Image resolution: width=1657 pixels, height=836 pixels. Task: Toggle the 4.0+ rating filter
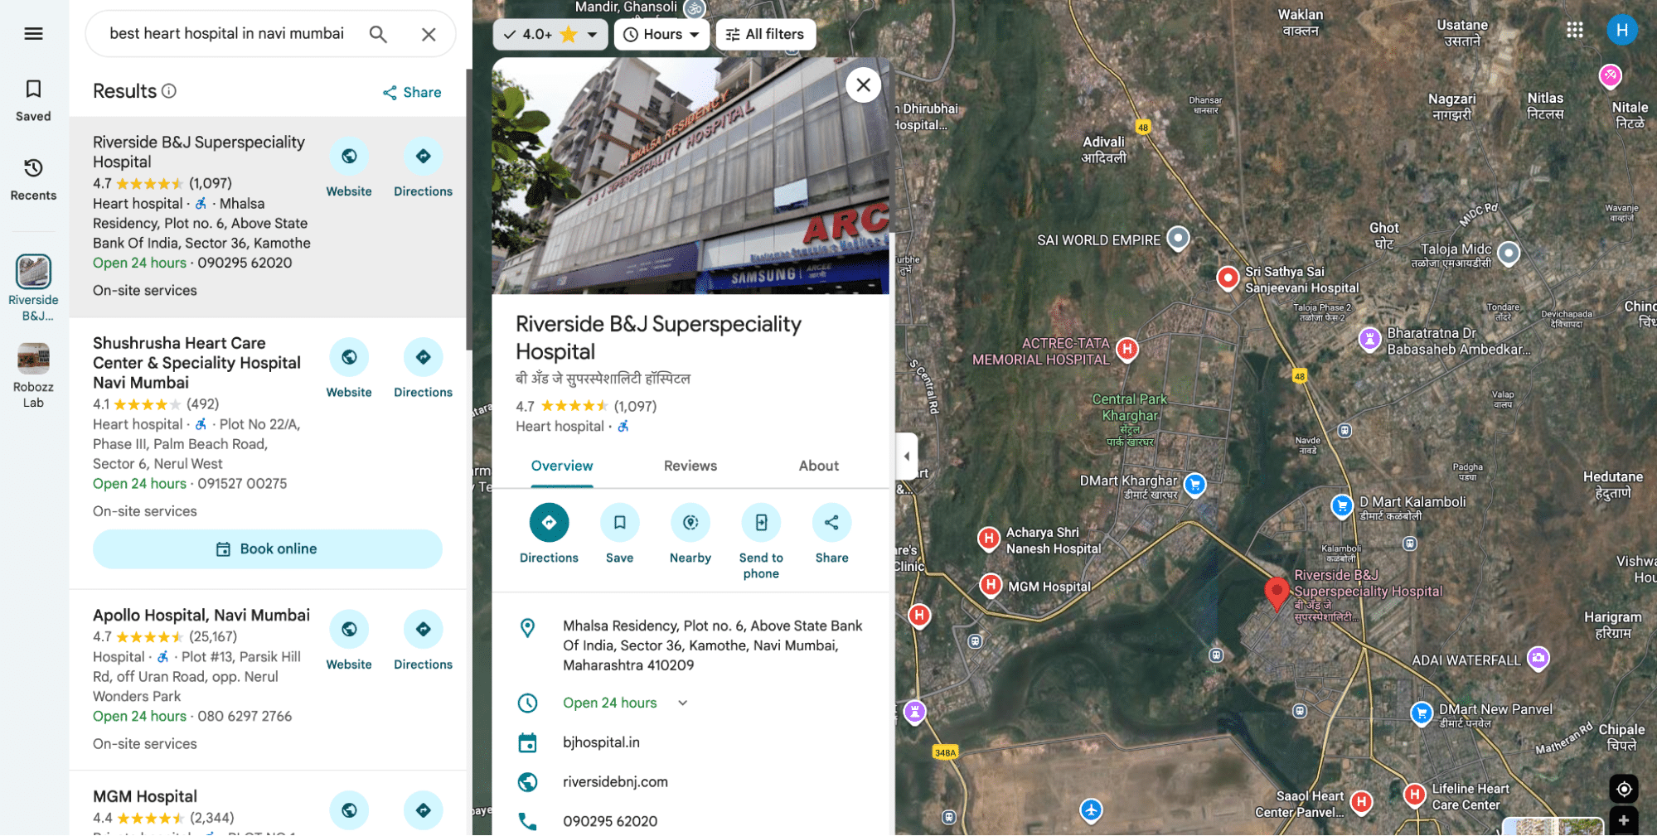click(550, 35)
